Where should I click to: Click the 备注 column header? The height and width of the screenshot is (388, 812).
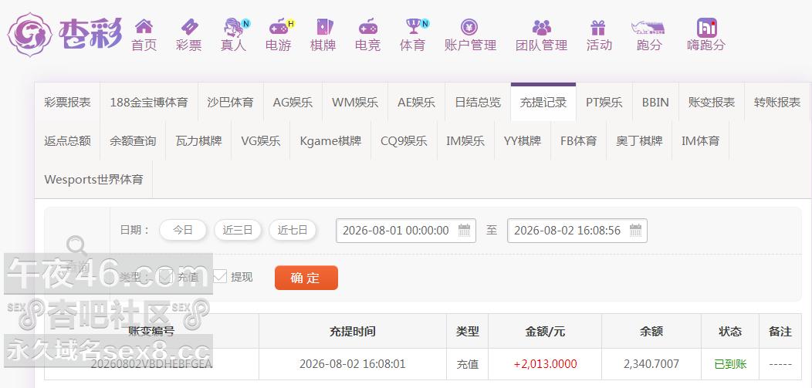pyautogui.click(x=780, y=332)
